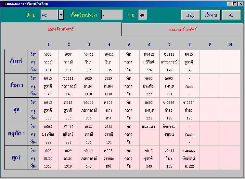Click the application icon in the title bar

(x=4, y=4)
